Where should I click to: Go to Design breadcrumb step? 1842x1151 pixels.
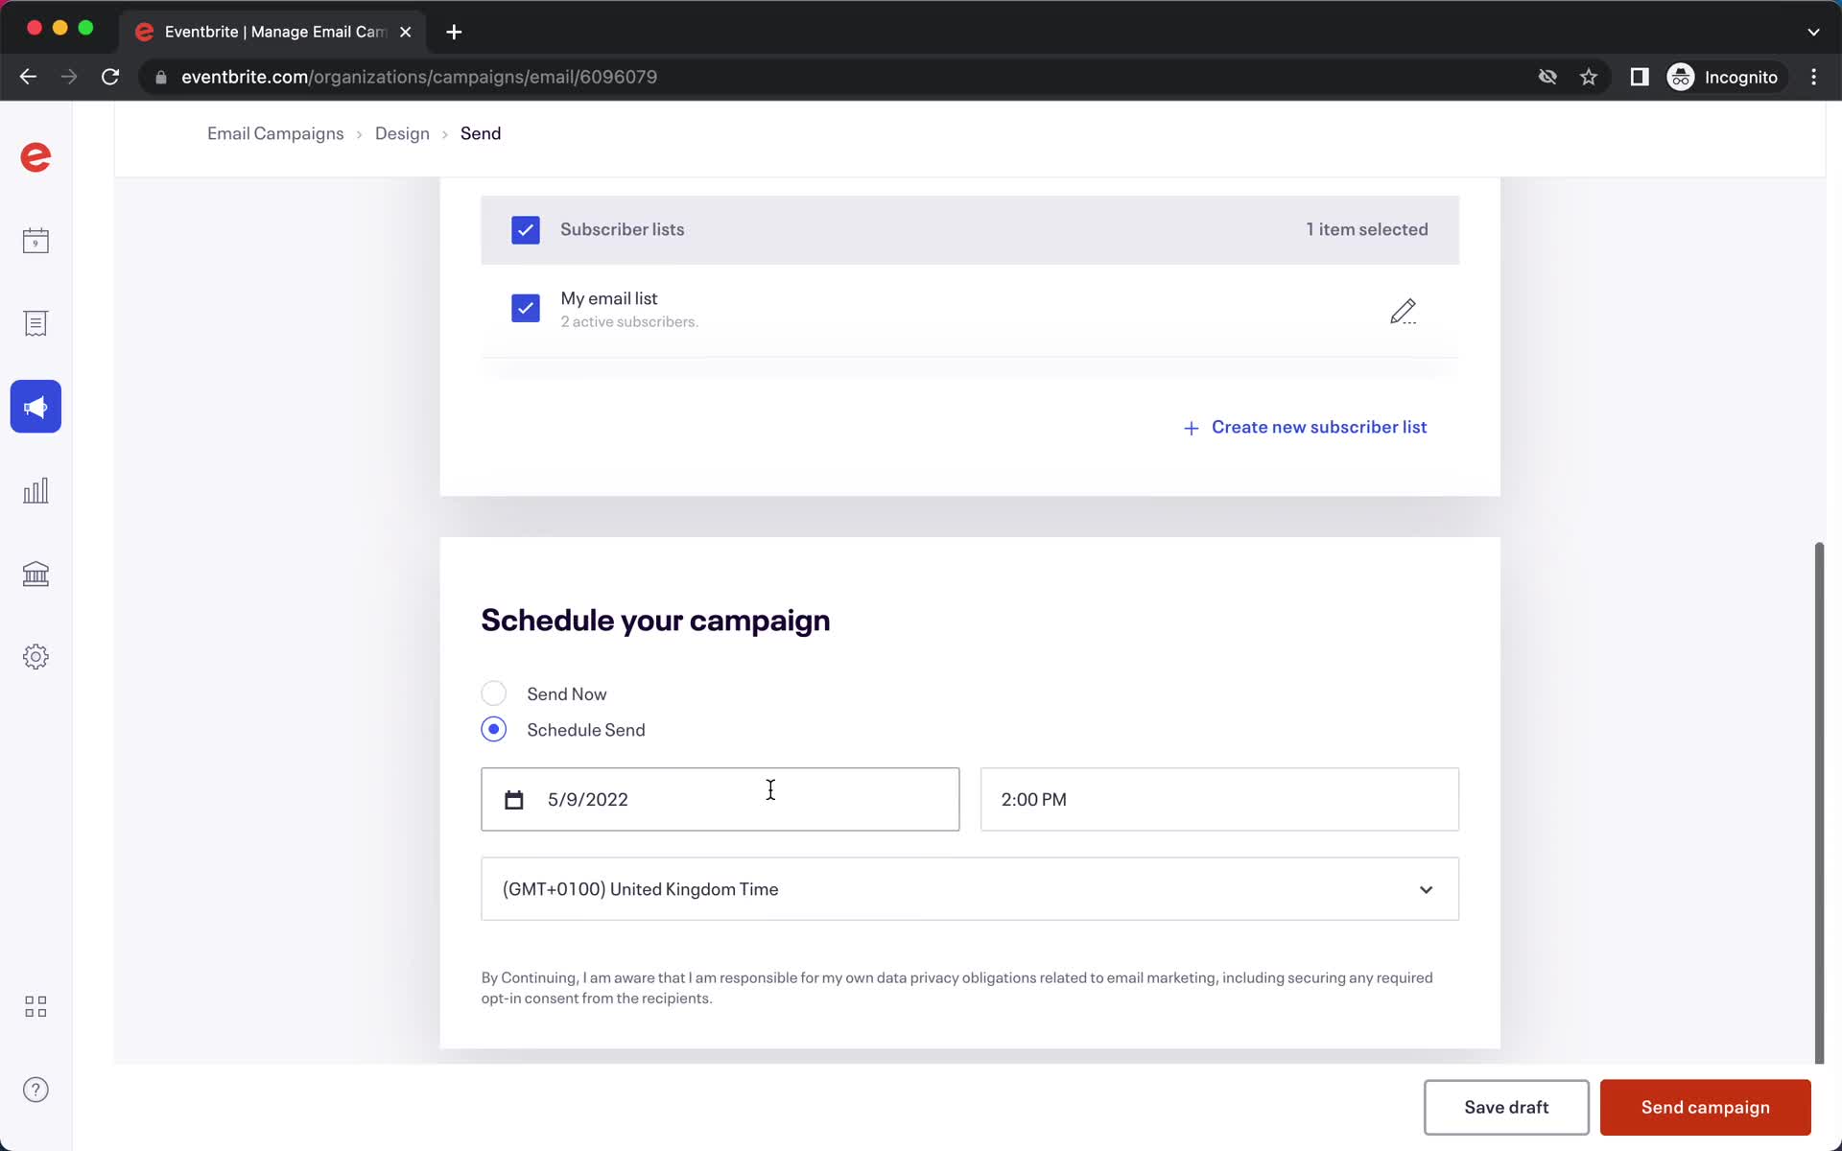(x=402, y=133)
